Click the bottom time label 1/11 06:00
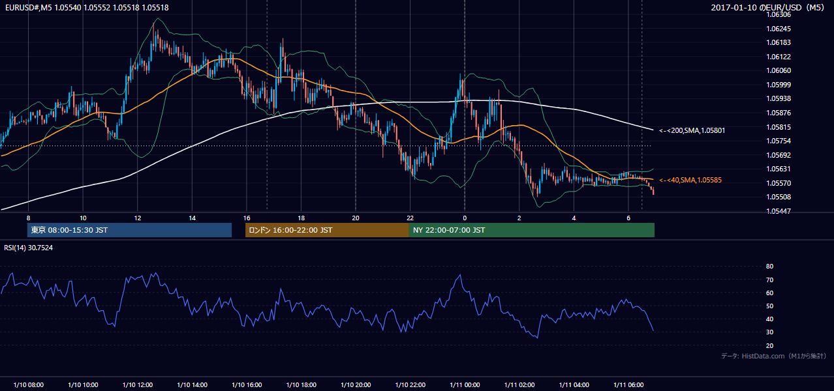 click(628, 385)
